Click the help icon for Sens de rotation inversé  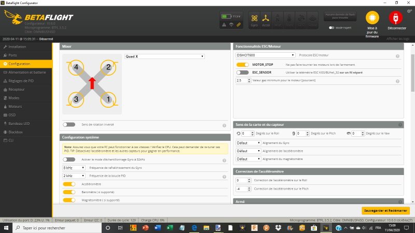(224, 125)
